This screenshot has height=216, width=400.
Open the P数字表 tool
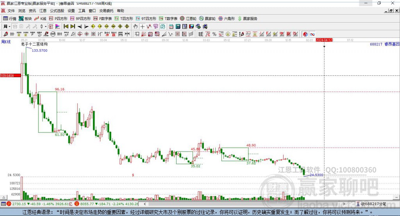click(103, 19)
